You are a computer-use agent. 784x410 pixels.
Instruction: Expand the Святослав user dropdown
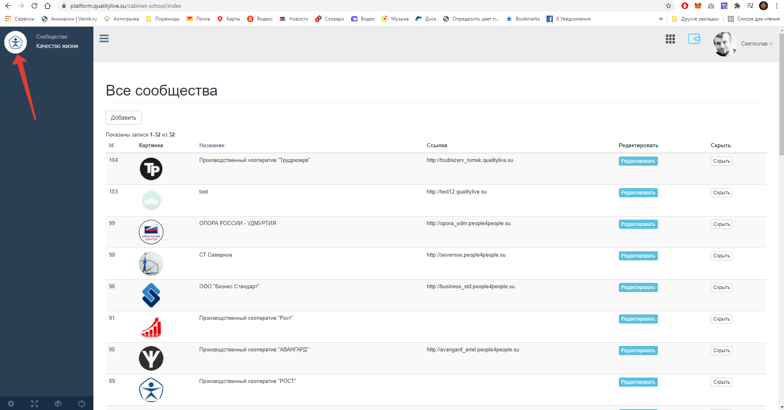[x=757, y=44]
